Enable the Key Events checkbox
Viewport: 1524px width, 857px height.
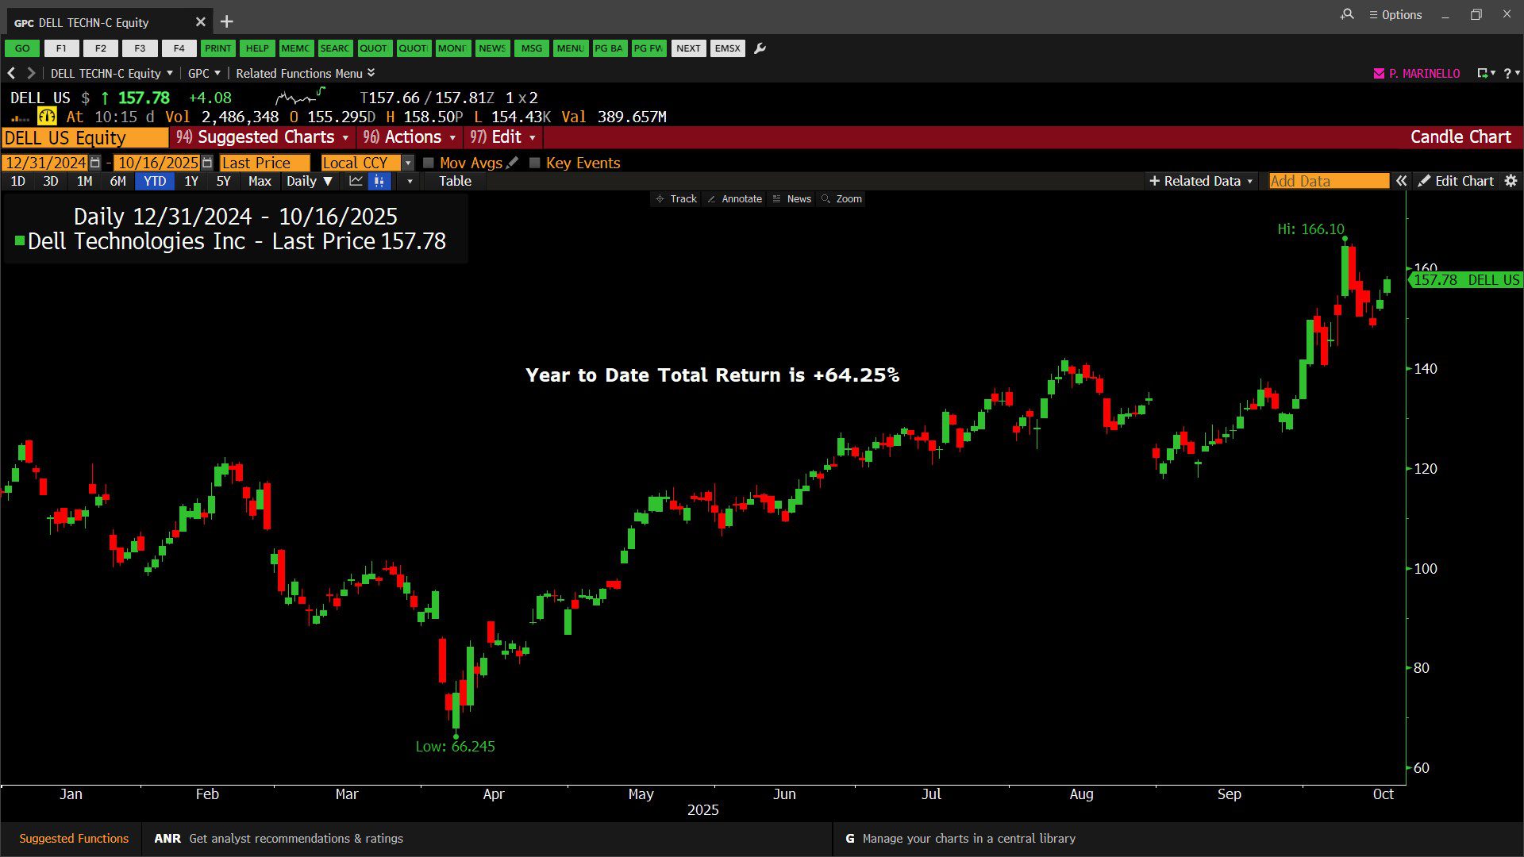pyautogui.click(x=535, y=163)
